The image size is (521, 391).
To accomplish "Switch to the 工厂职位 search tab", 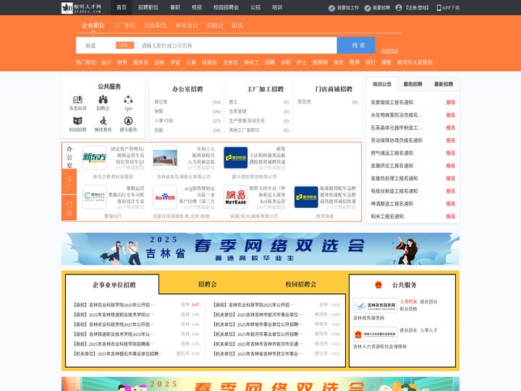I will [124, 25].
